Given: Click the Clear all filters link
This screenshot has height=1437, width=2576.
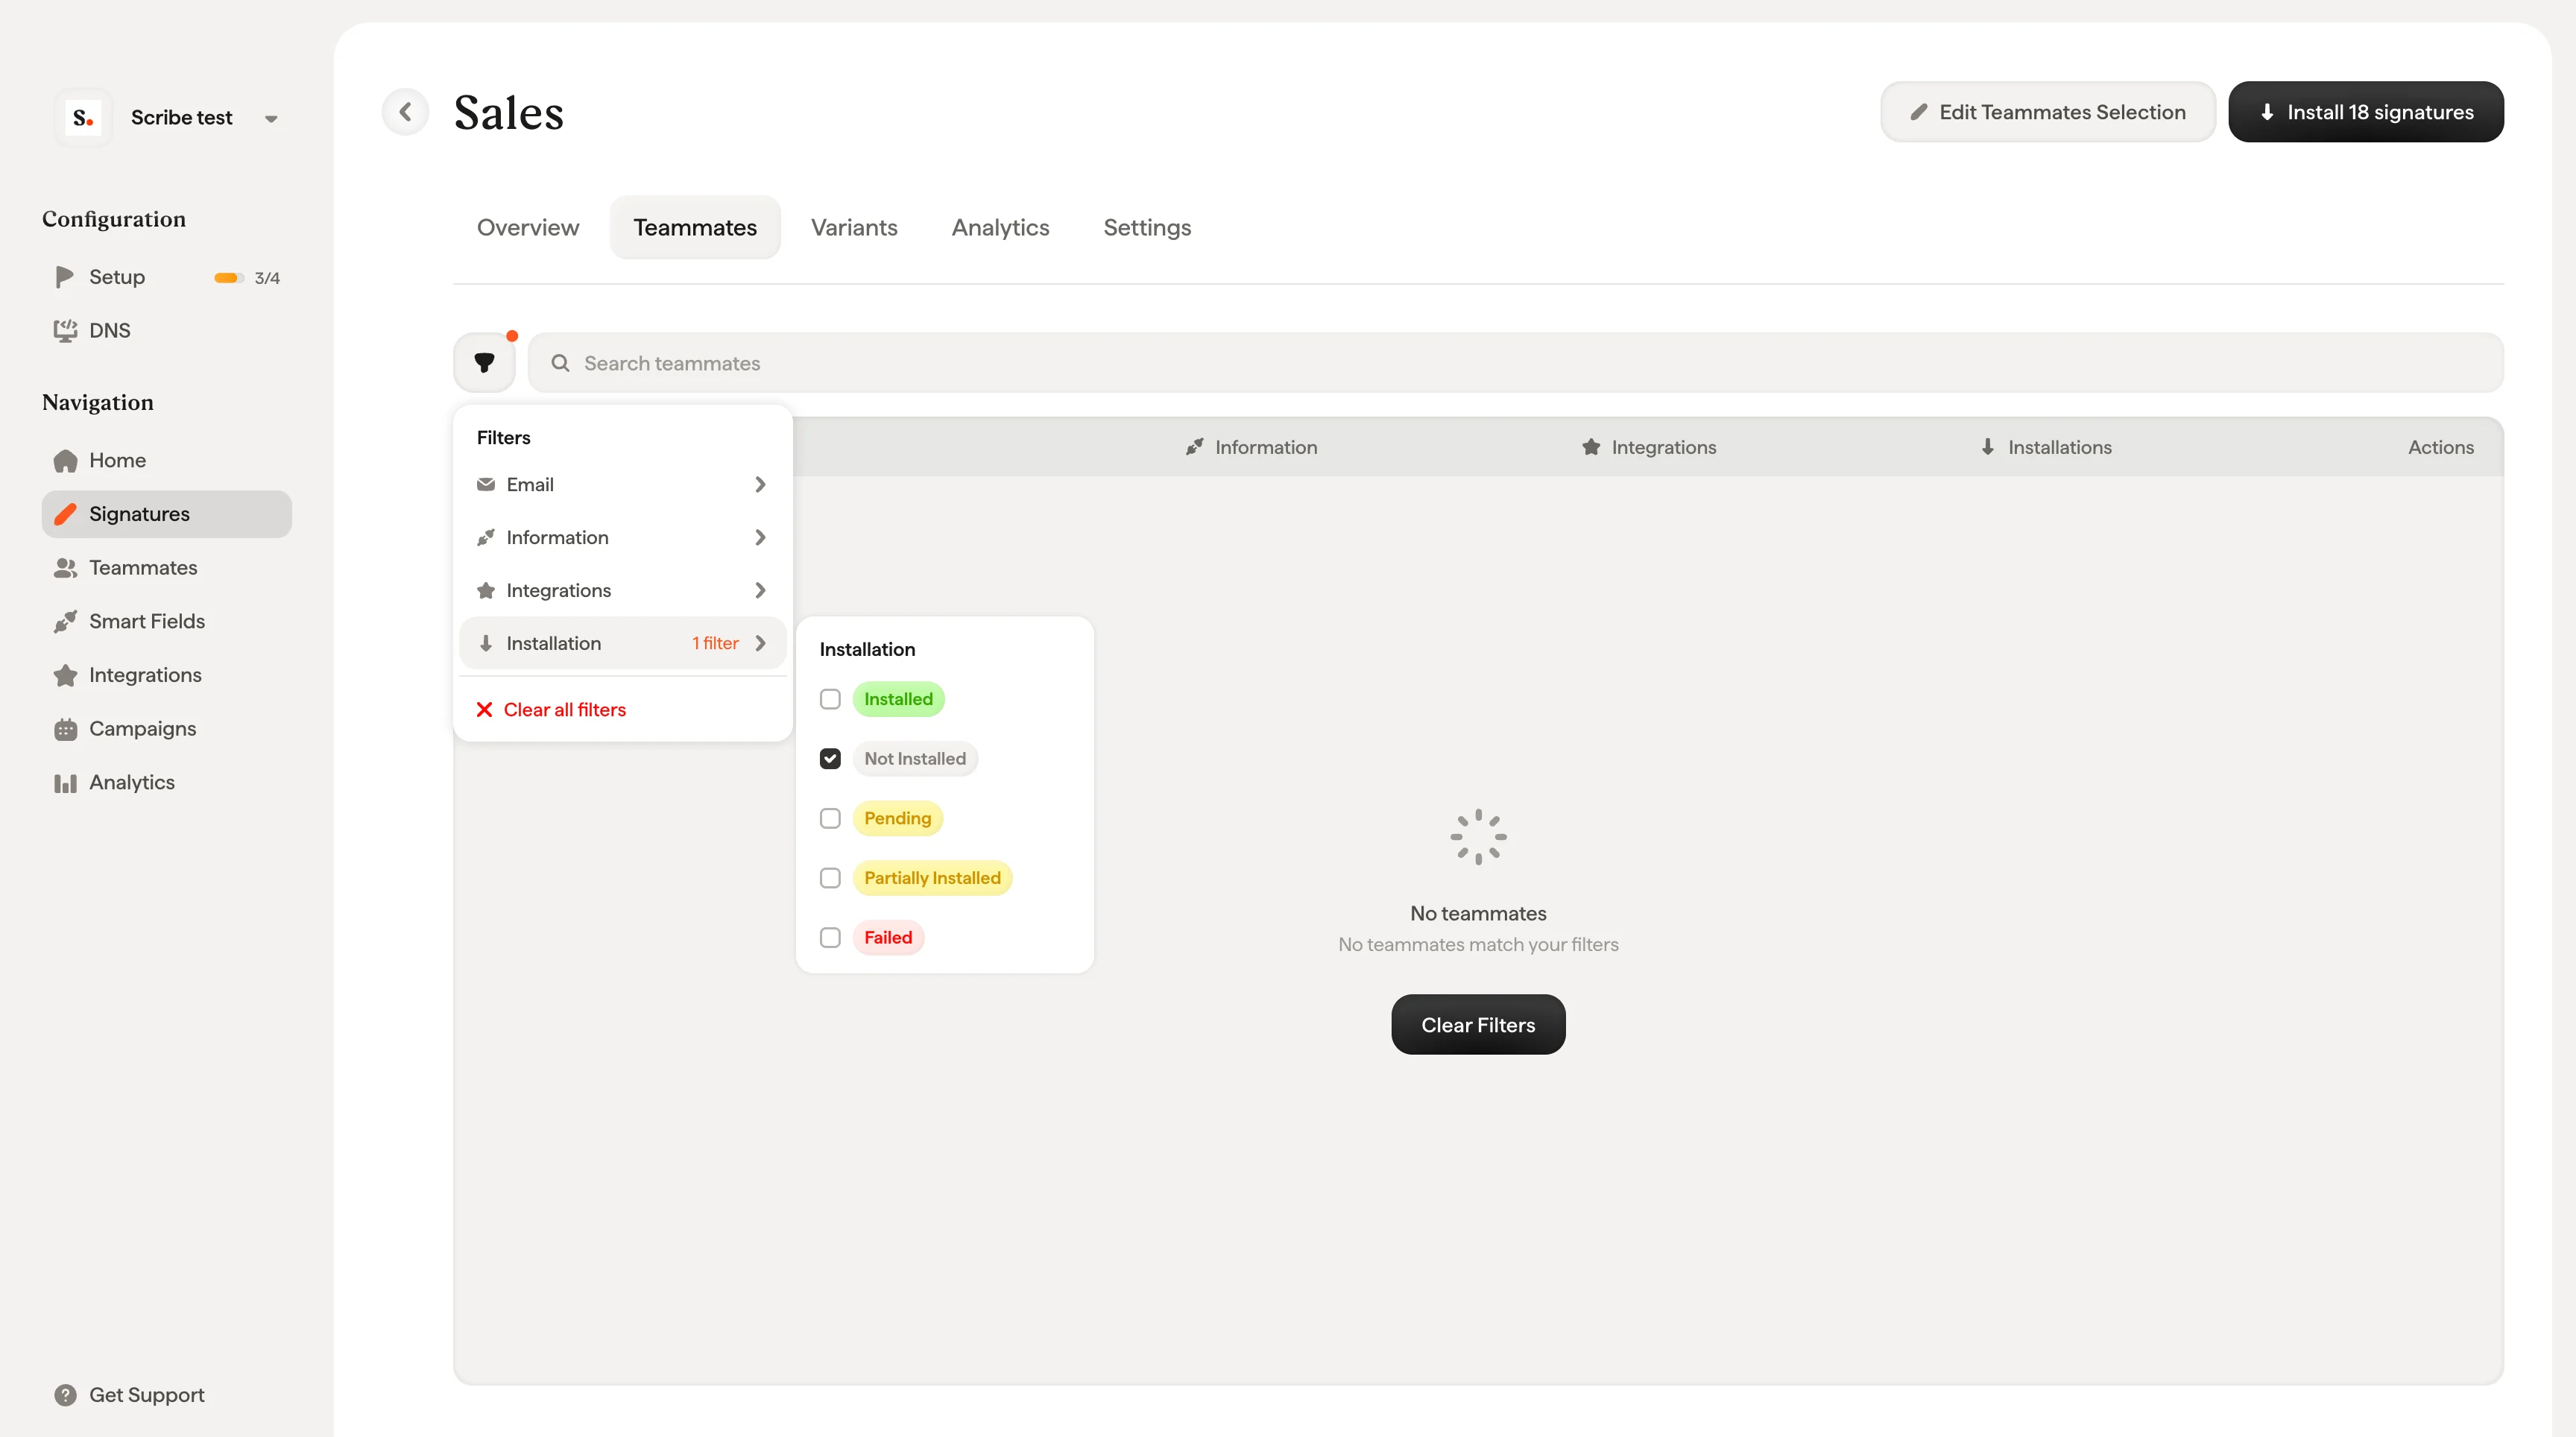Looking at the screenshot, I should pos(564,710).
